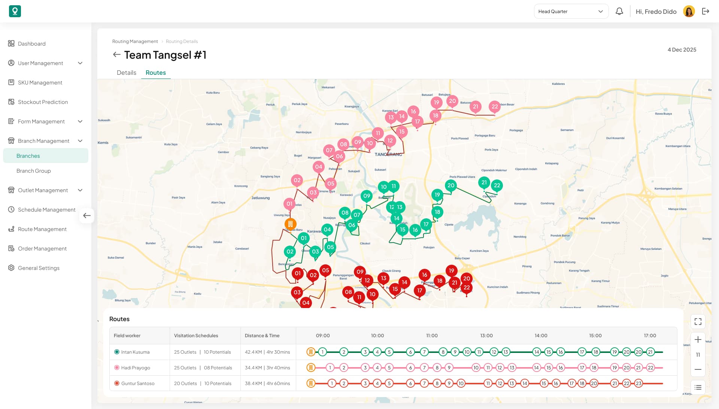
Task: Collapse Branch Management chevron
Action: 80,141
